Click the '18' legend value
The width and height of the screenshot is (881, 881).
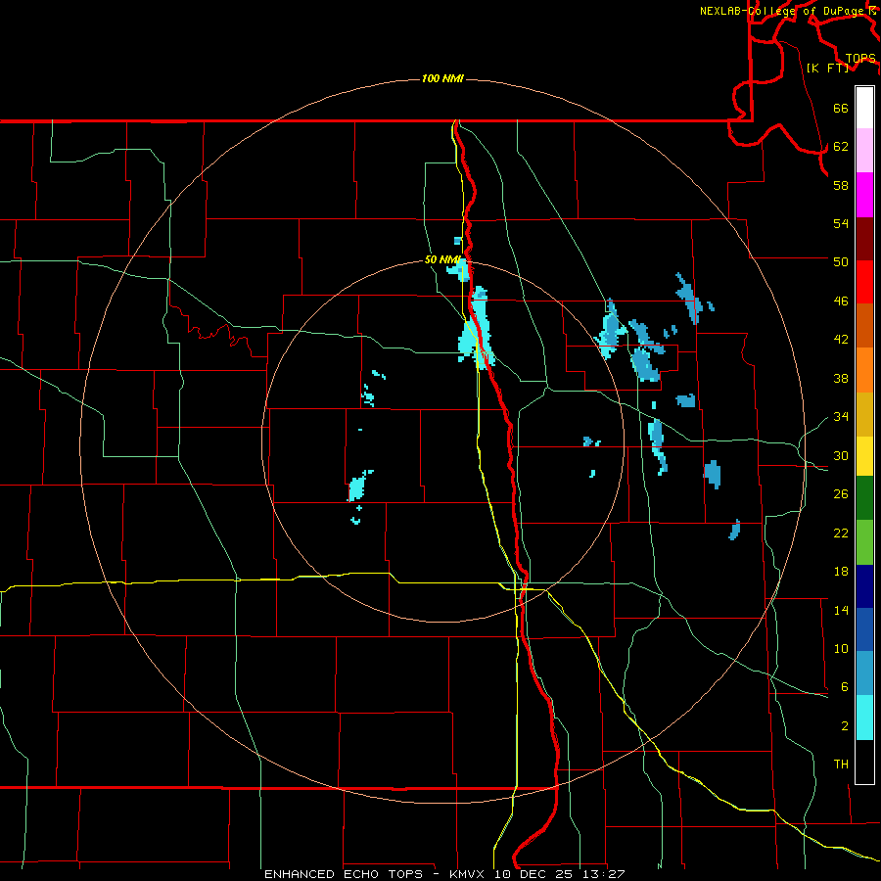pyautogui.click(x=841, y=572)
